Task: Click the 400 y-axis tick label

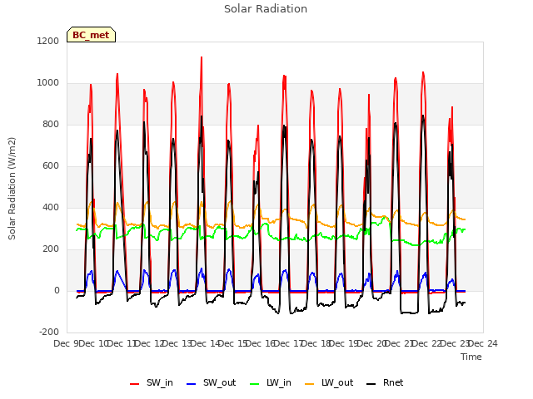Action: [x=51, y=207]
